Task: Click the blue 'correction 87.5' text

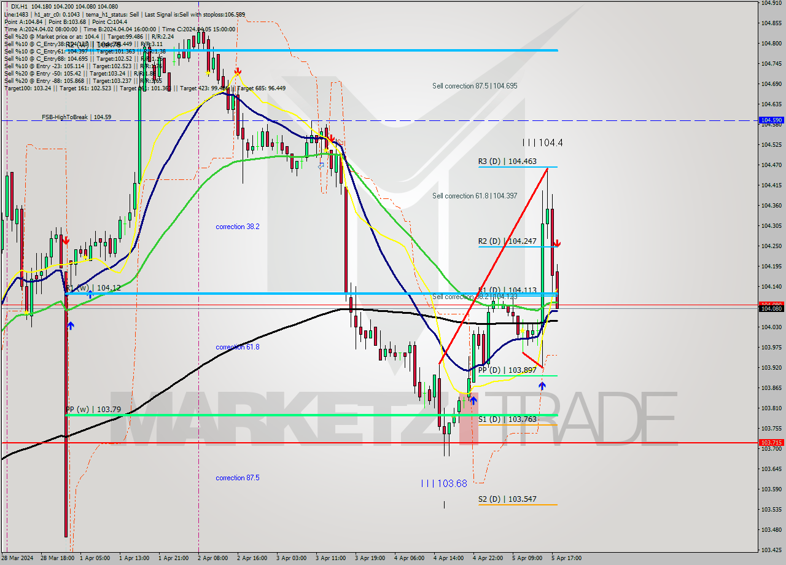Action: click(x=237, y=478)
